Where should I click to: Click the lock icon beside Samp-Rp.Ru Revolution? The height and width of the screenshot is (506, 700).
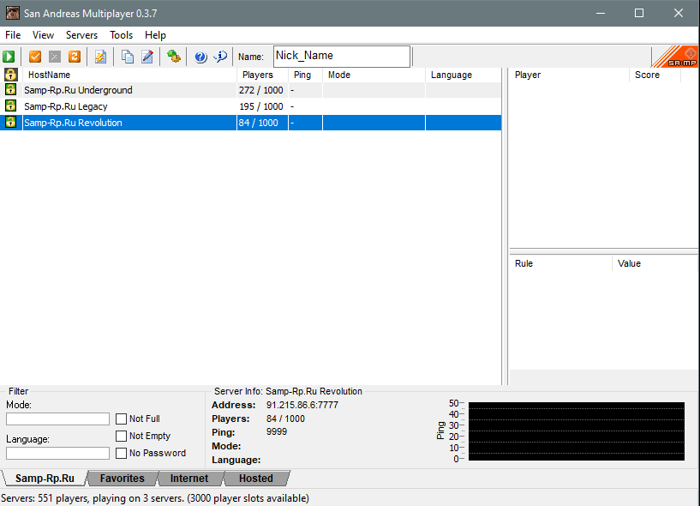coord(11,122)
